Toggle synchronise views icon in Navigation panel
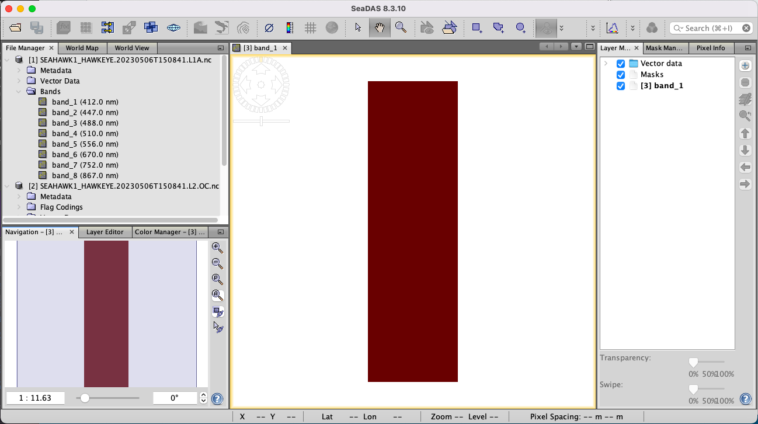Viewport: 758px width, 424px height. (217, 312)
